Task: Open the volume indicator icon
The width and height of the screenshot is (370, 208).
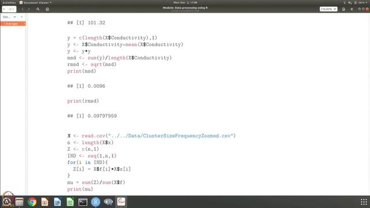Action: click(x=350, y=2)
